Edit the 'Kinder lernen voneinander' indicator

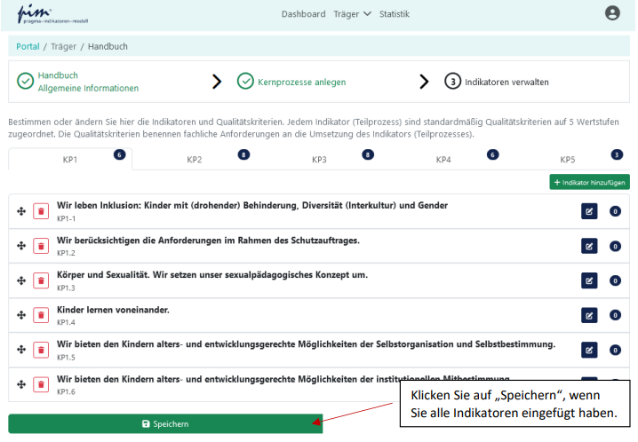tap(588, 315)
